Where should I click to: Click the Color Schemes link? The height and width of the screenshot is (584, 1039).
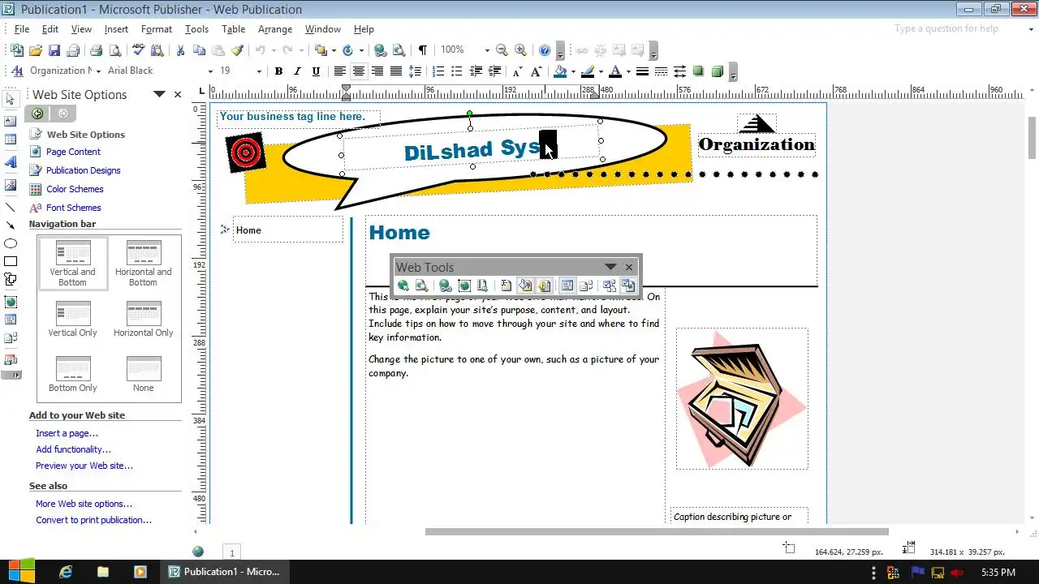tap(75, 189)
